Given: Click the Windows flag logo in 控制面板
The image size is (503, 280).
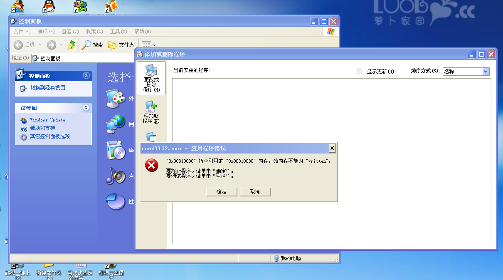Looking at the screenshot, I should tap(331, 32).
